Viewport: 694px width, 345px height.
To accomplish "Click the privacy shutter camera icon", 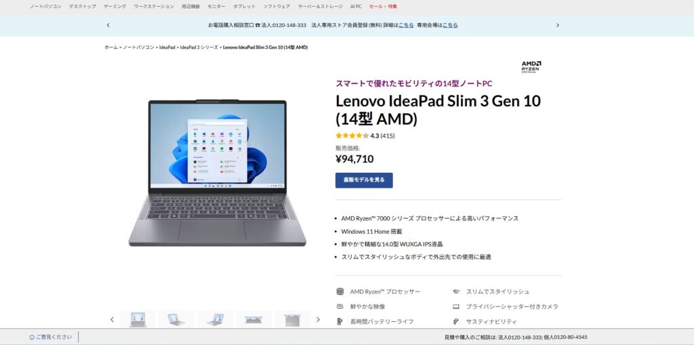I will pyautogui.click(x=456, y=306).
